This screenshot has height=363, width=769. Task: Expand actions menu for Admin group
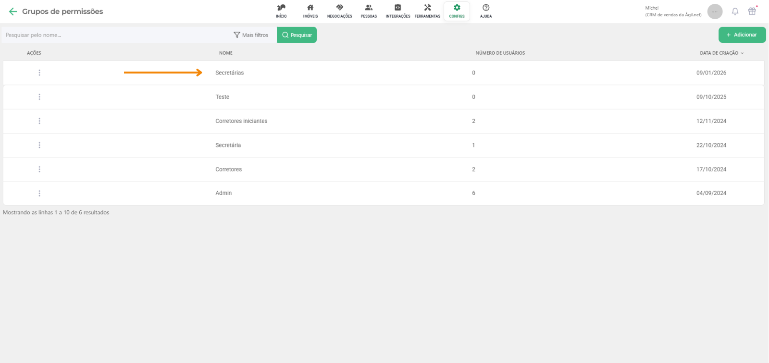pos(39,194)
